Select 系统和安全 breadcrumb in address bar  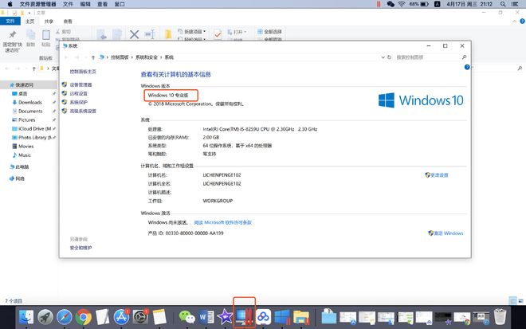147,57
